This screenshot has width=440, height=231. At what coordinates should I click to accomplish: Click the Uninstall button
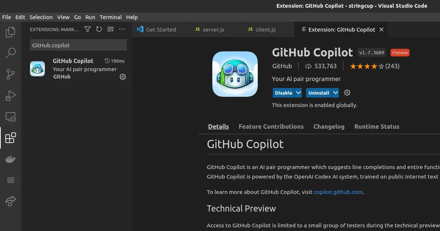[319, 93]
